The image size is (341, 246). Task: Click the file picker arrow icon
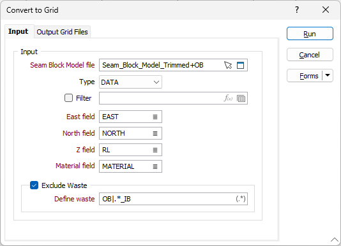pyautogui.click(x=228, y=65)
